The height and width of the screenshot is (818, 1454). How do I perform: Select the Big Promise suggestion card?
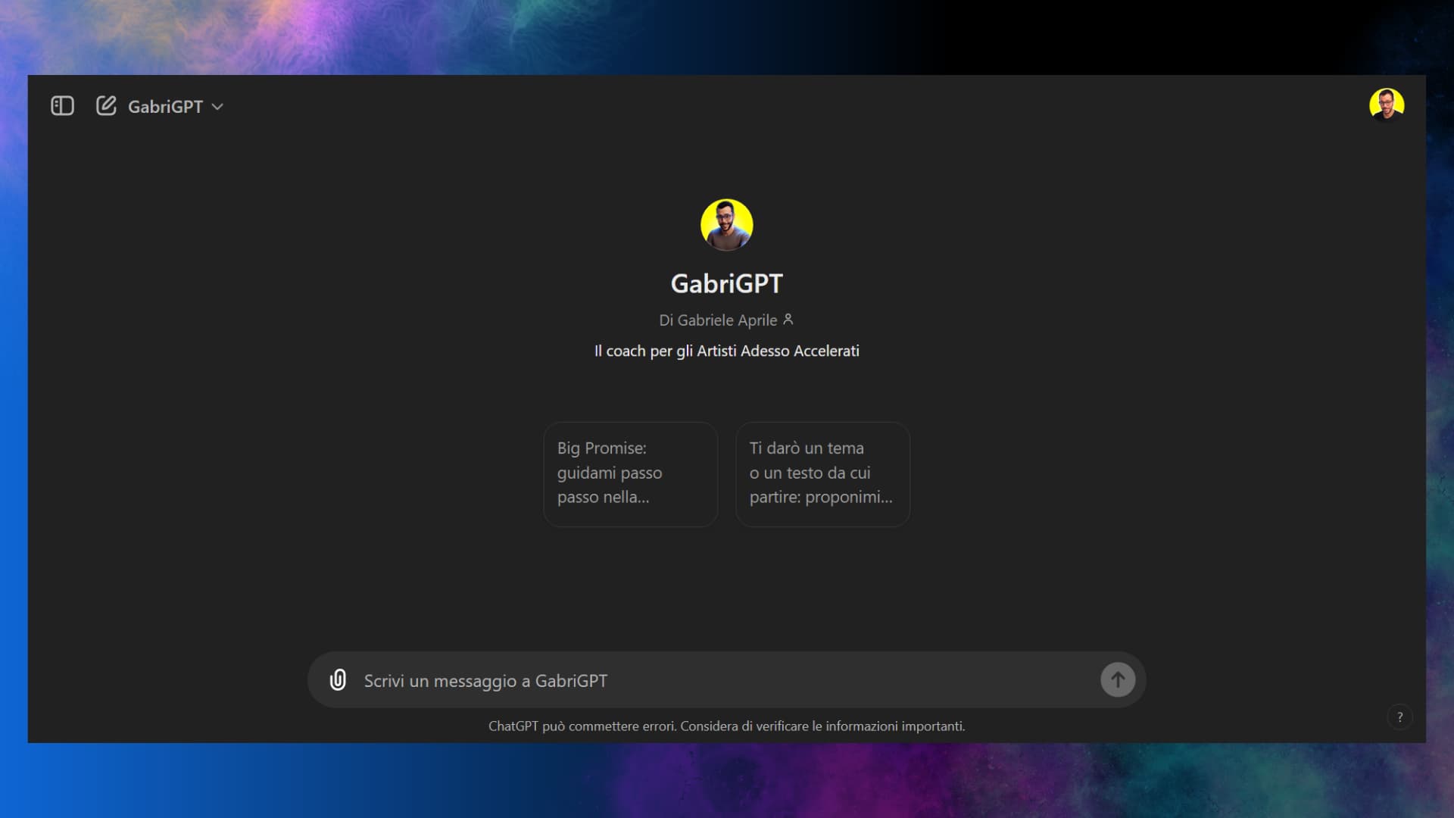(x=630, y=473)
